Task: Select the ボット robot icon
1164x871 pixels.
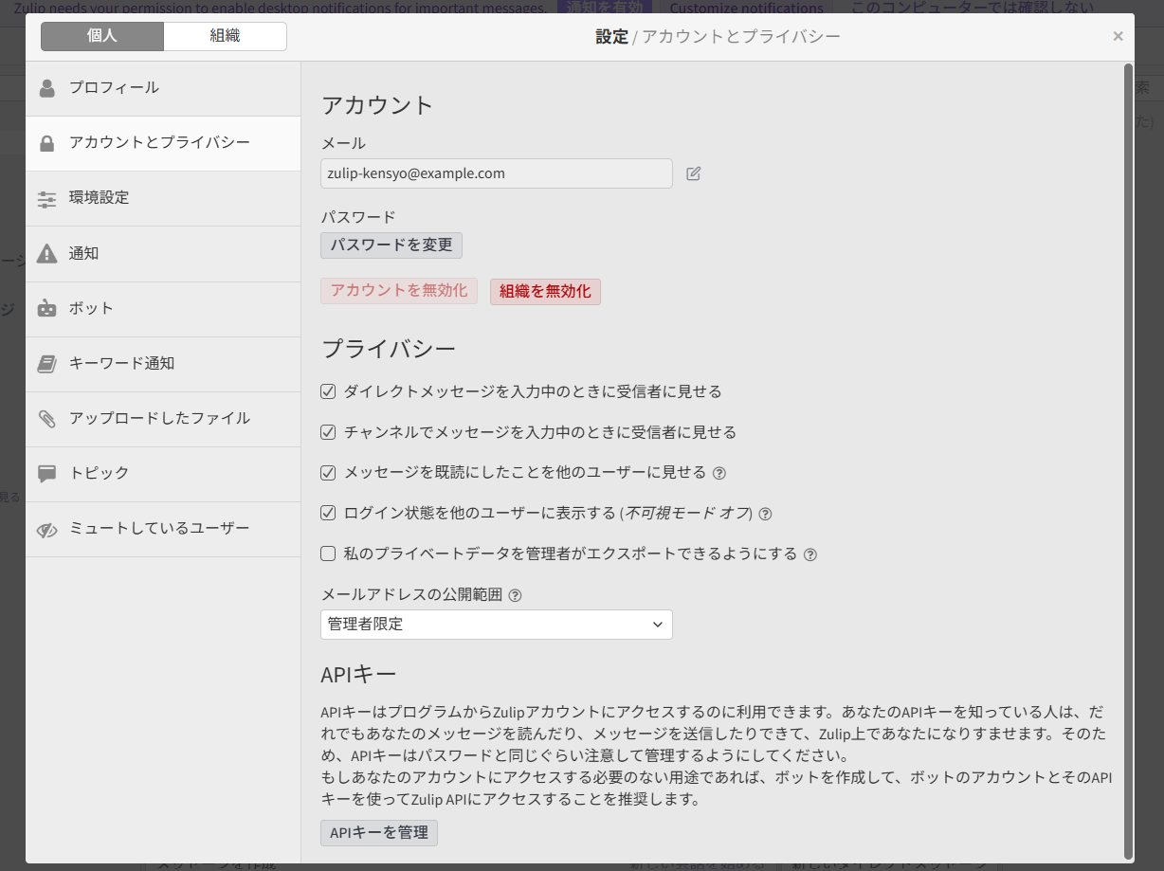Action: point(46,308)
